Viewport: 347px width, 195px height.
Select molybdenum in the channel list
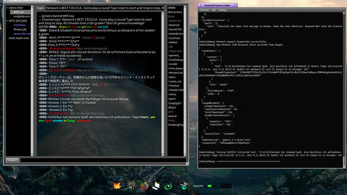(22, 17)
